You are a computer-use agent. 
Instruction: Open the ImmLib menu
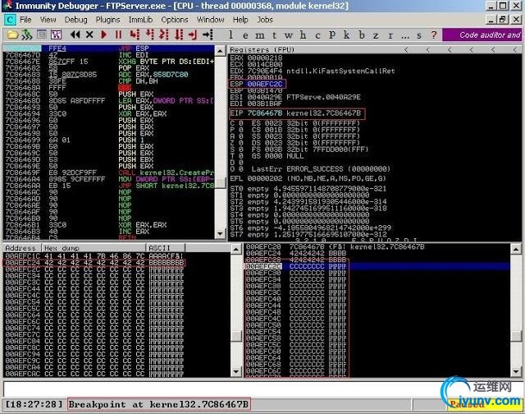[x=140, y=20]
